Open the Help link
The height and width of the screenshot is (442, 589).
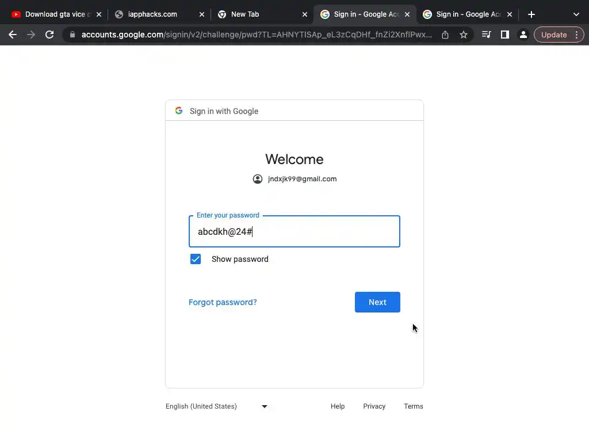point(337,406)
